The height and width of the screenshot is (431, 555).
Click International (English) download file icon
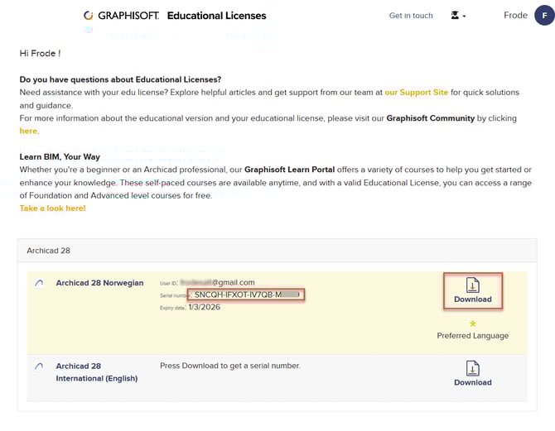(472, 368)
